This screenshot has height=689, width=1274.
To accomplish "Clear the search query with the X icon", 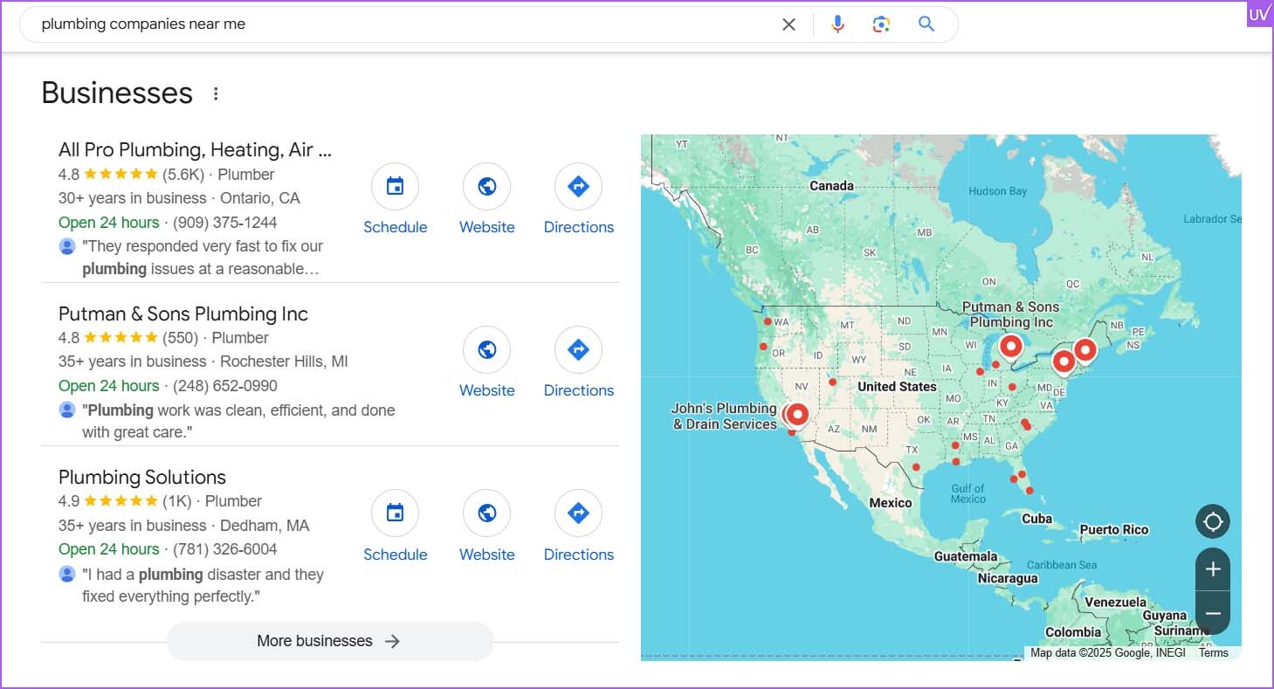I will tap(789, 24).
